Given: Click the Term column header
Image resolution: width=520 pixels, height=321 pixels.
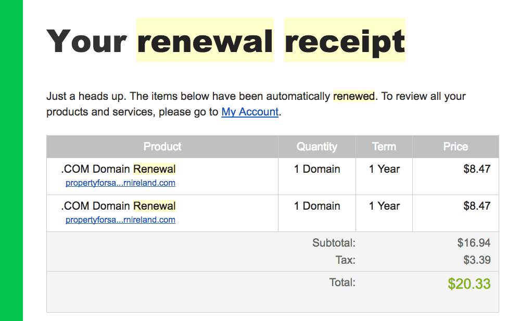Looking at the screenshot, I should coord(384,147).
